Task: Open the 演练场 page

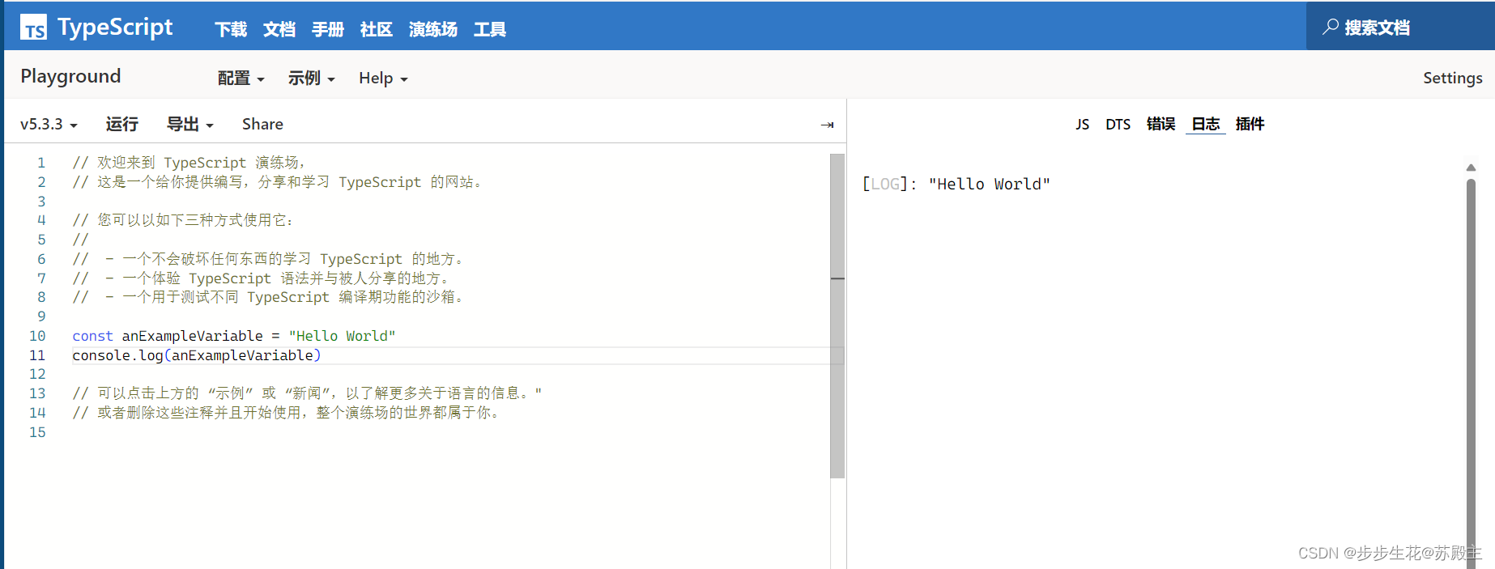Action: click(x=433, y=29)
